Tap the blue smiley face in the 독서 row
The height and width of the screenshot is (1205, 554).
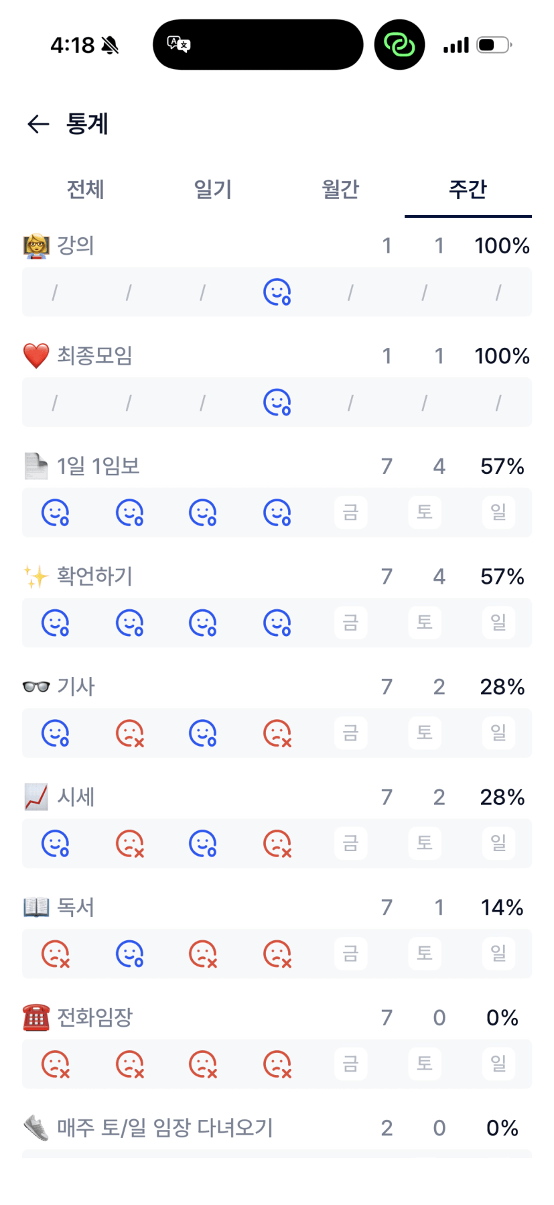[x=129, y=954]
